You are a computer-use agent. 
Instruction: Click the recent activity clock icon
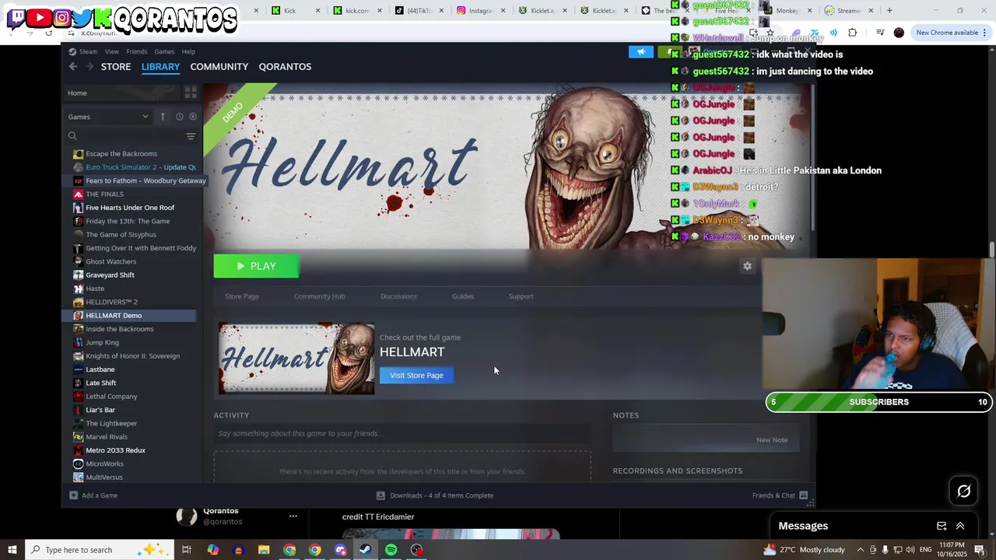click(x=179, y=117)
